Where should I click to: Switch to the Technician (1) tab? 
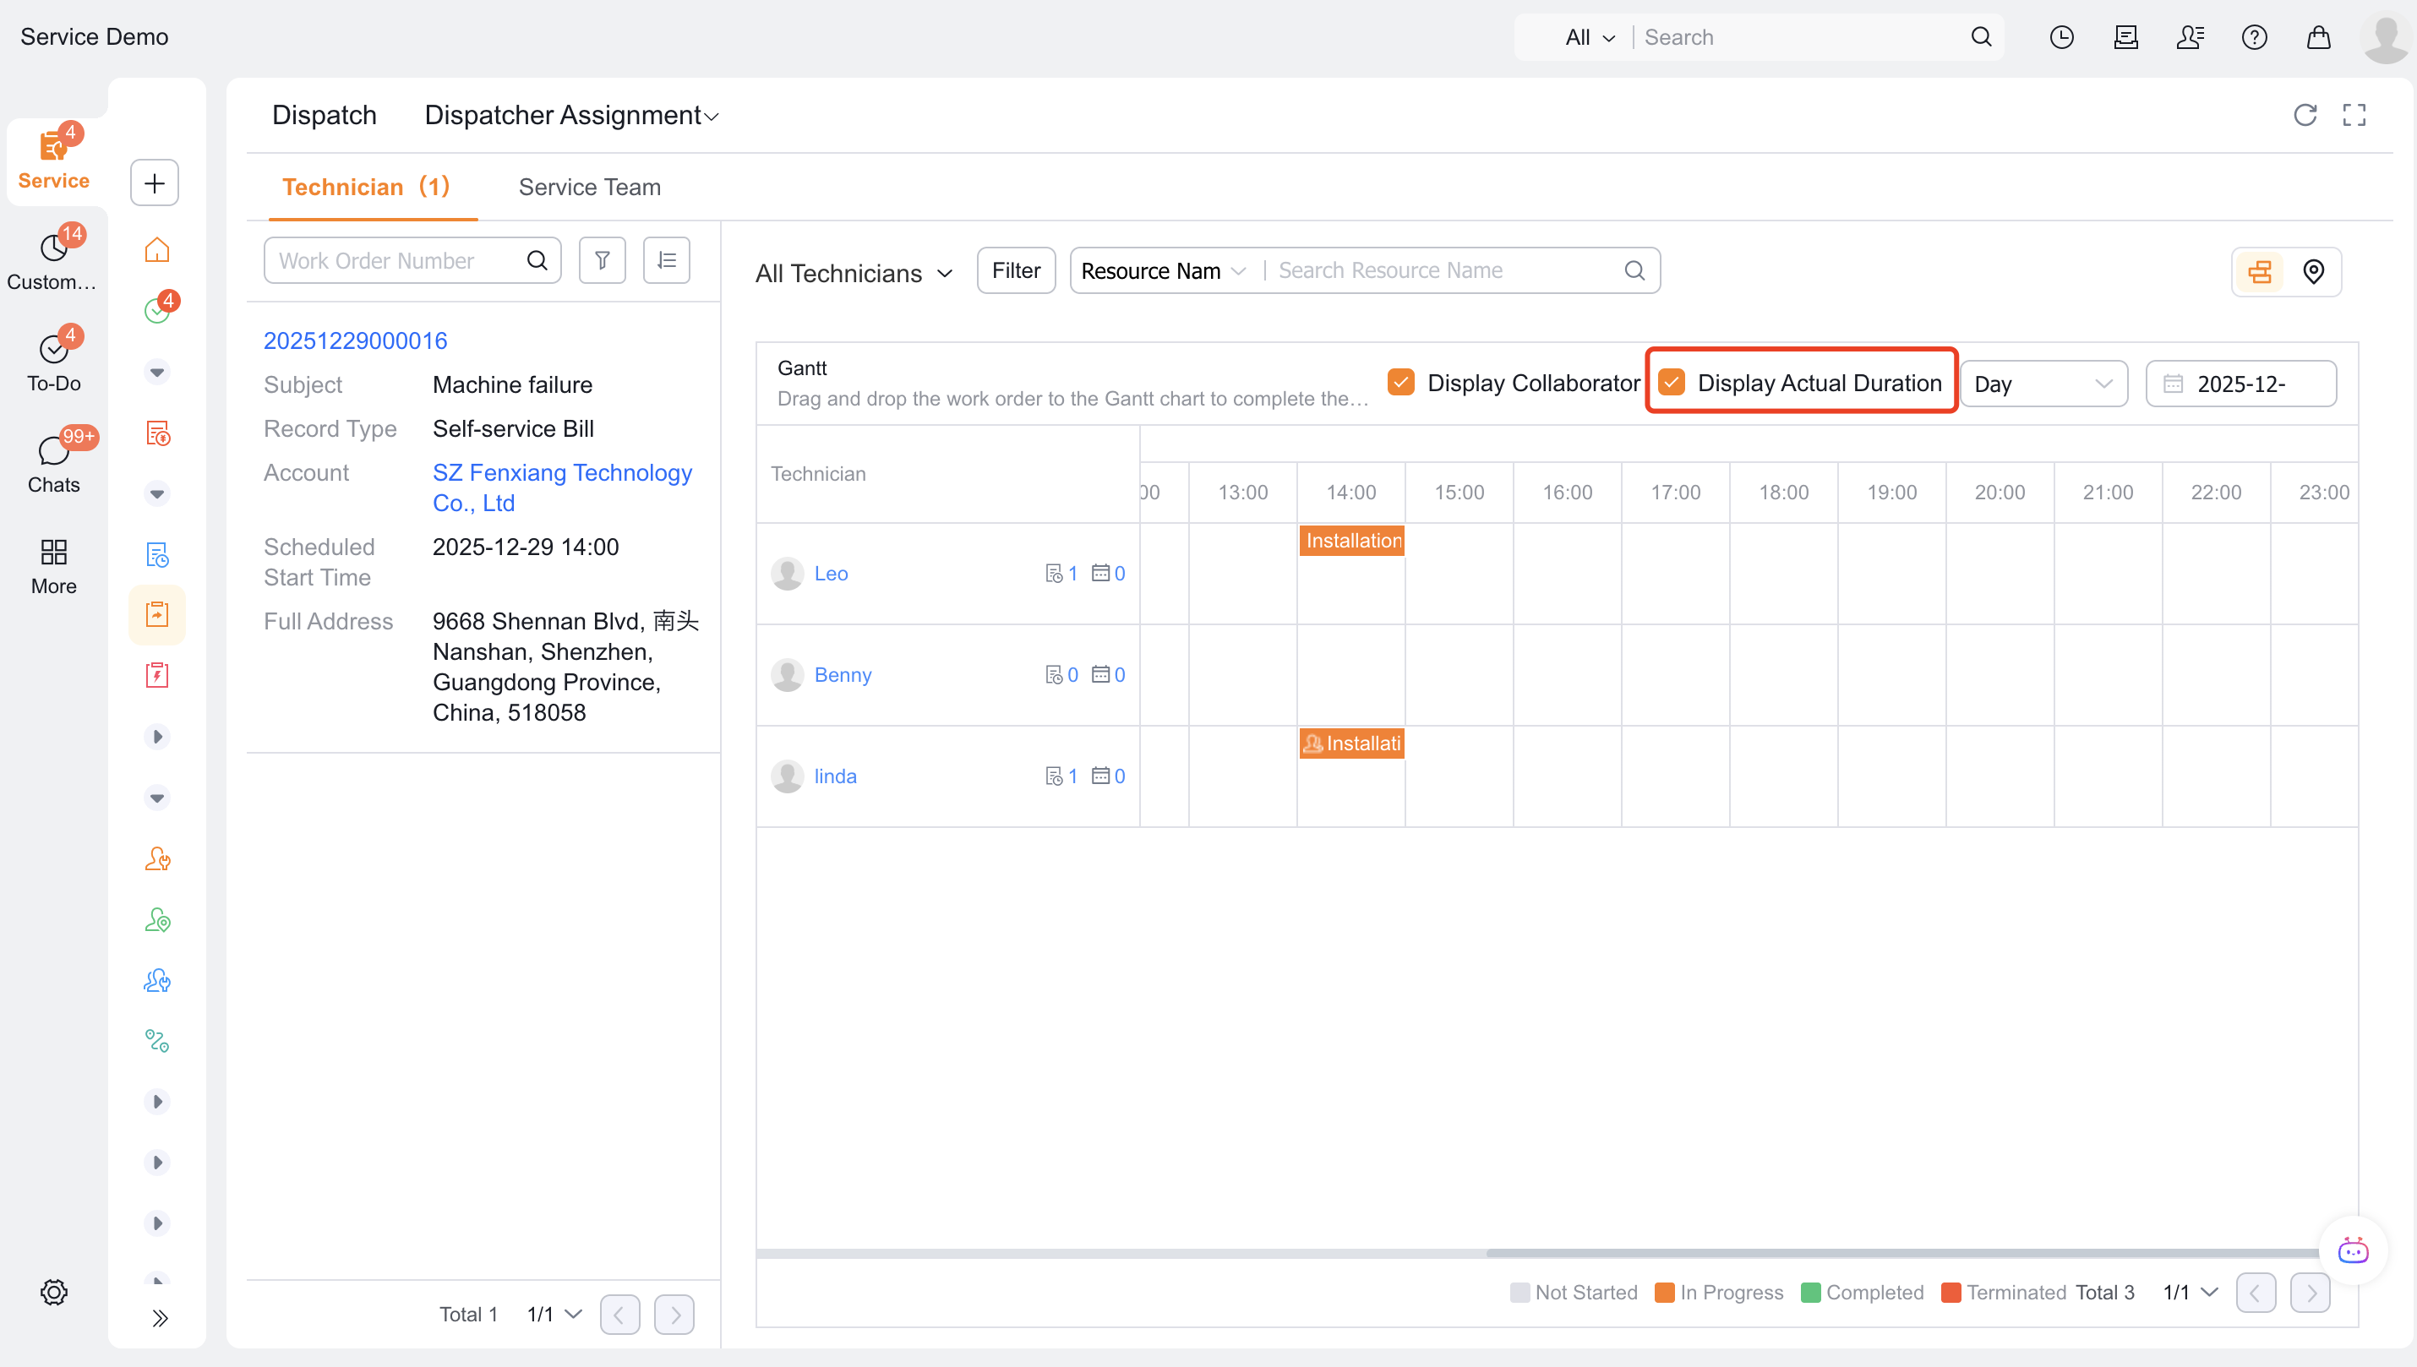coord(366,187)
